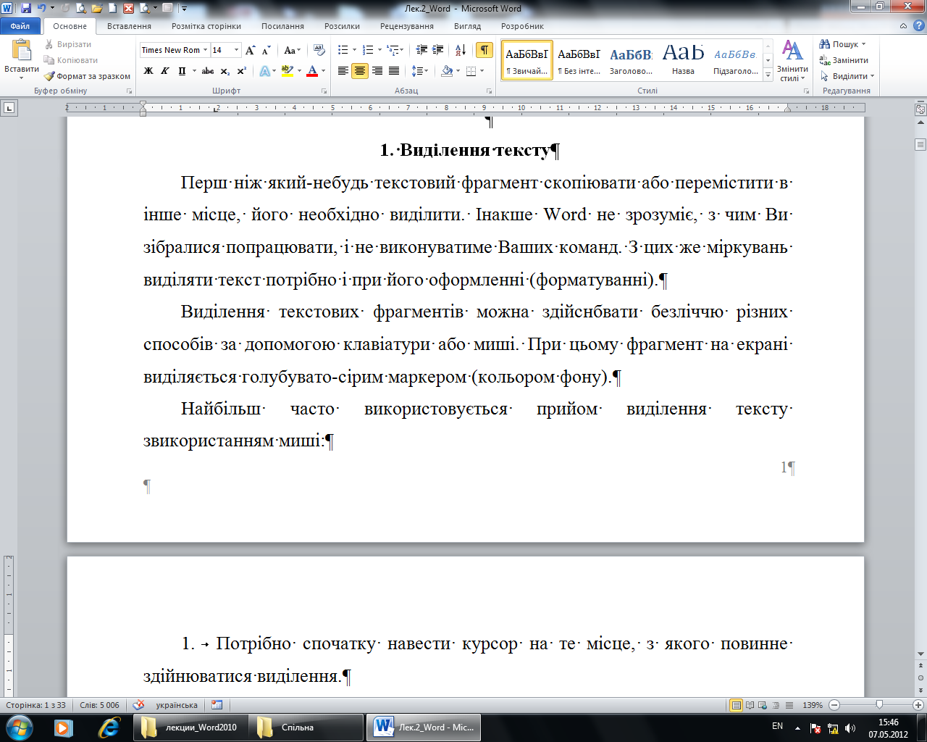Open the Font dialog launcher (Шрифт)

(324, 91)
